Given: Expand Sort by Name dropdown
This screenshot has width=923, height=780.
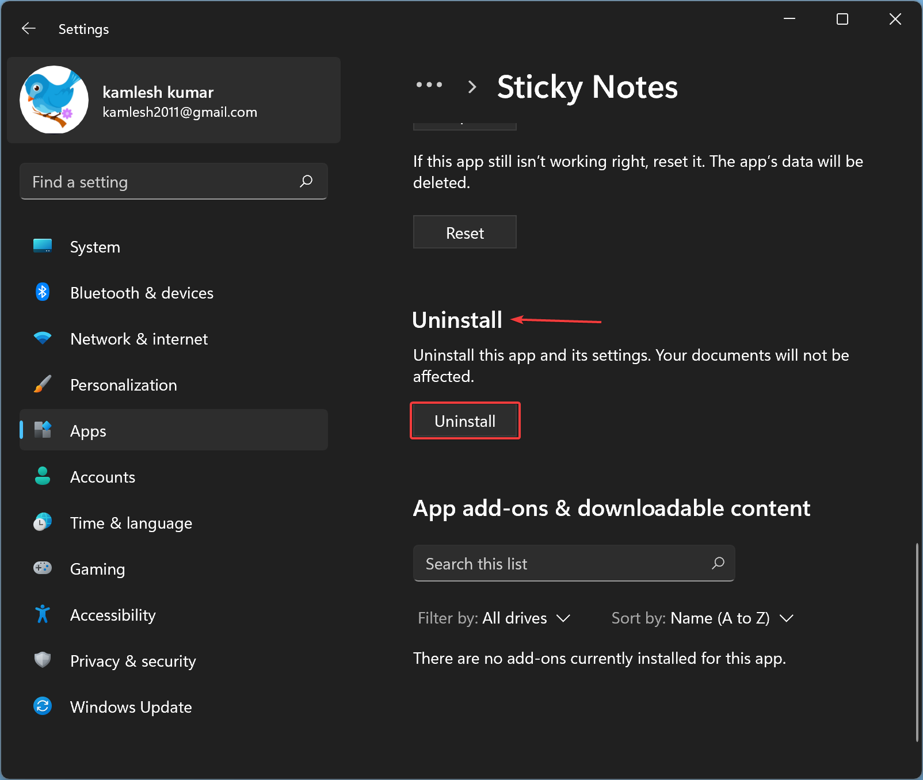Looking at the screenshot, I should 703,618.
